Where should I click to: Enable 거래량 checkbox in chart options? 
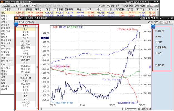156,65
